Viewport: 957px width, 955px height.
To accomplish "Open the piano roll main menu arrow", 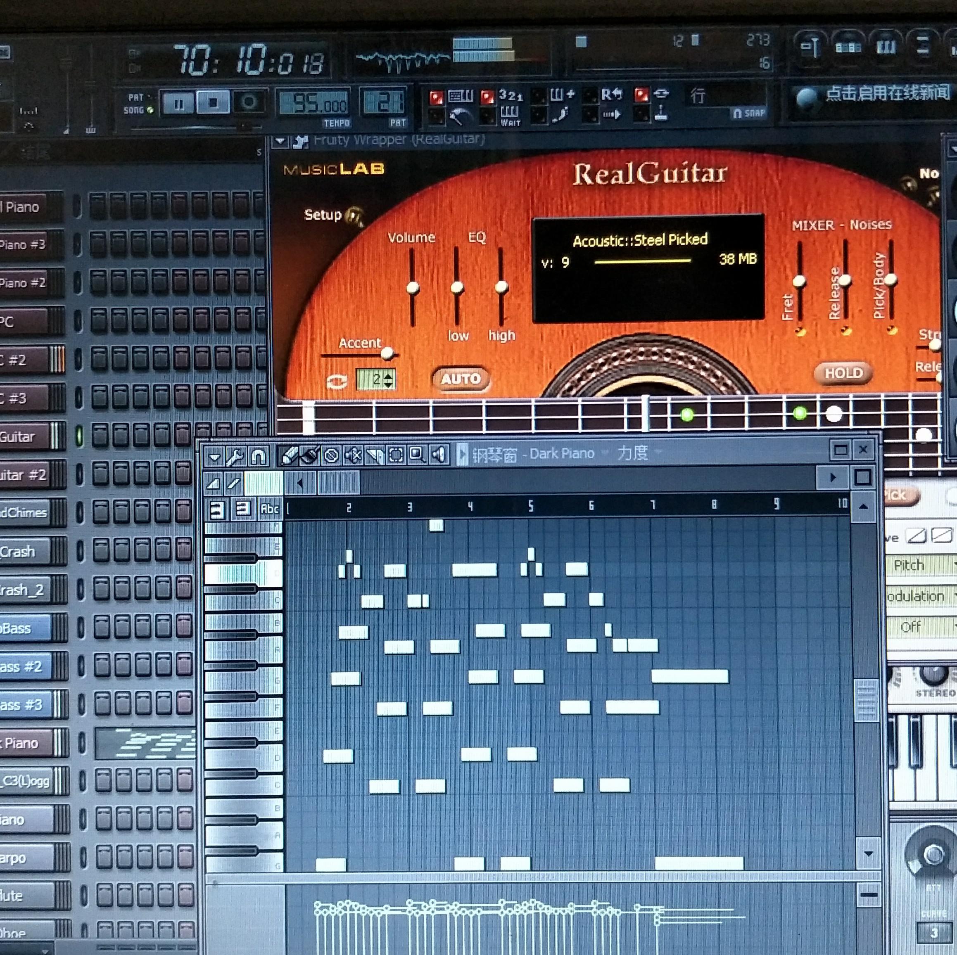I will [x=214, y=457].
